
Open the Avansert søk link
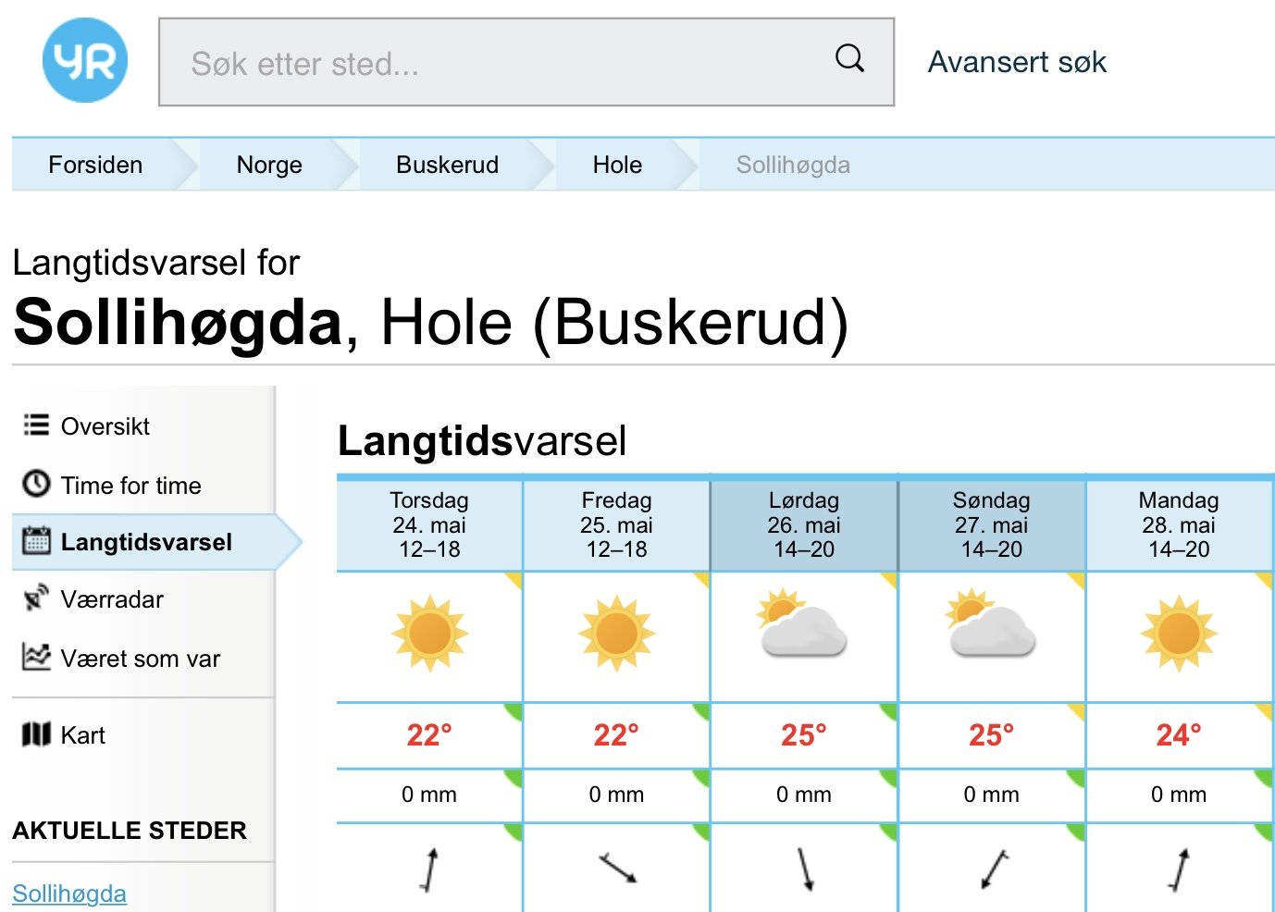1017,62
